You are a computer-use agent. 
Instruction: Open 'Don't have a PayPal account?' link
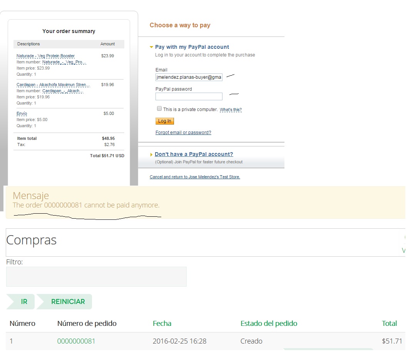[x=194, y=154]
